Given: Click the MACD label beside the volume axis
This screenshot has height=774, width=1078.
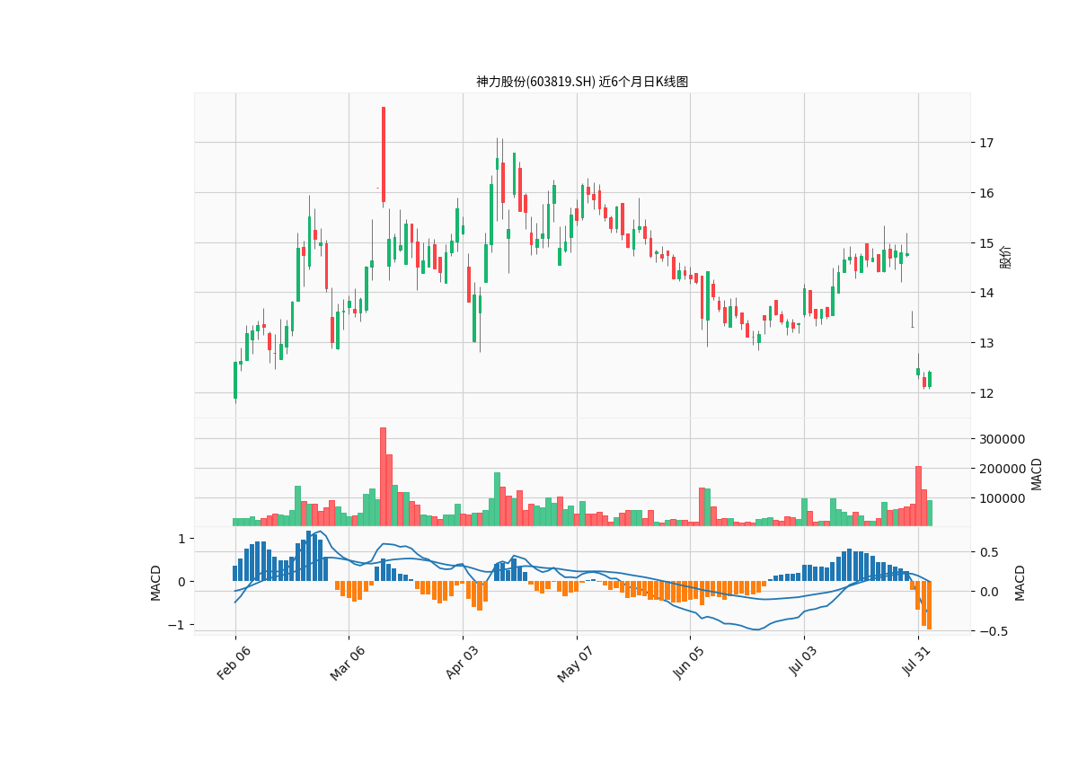Looking at the screenshot, I should tap(1037, 473).
